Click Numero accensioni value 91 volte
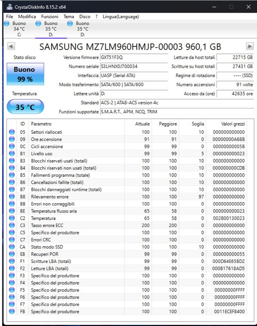This screenshot has width=257, height=326. coord(235,84)
